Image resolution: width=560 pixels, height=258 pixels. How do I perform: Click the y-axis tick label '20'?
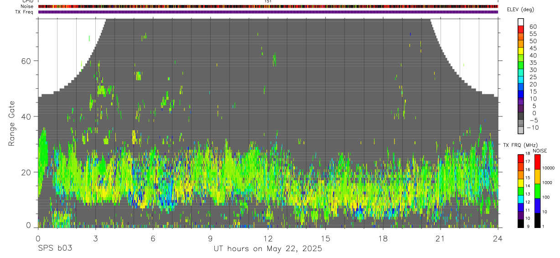[26, 172]
